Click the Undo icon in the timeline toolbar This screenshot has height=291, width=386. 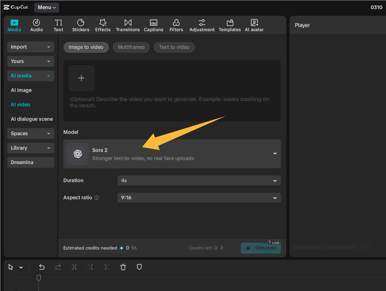[x=41, y=267]
